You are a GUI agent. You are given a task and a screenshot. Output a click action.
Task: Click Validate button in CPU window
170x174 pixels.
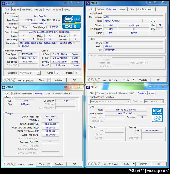tap(59, 80)
